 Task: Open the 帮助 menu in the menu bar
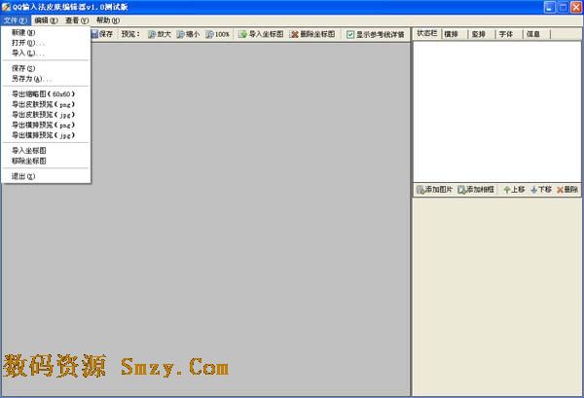click(x=108, y=19)
